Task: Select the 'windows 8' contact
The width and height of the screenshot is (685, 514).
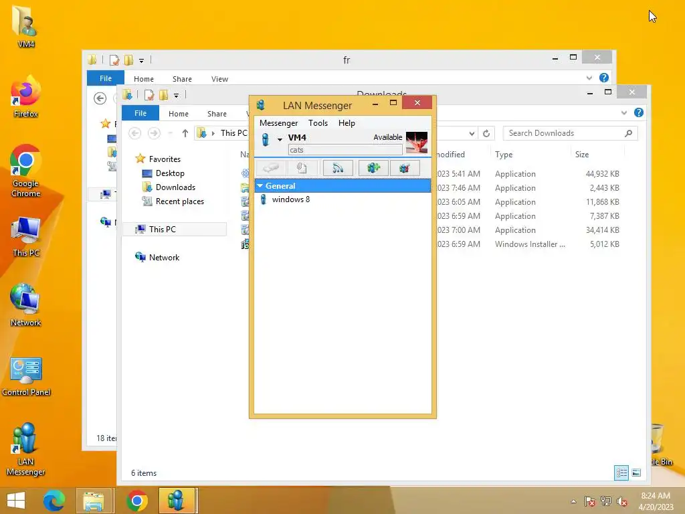Action: (x=290, y=199)
